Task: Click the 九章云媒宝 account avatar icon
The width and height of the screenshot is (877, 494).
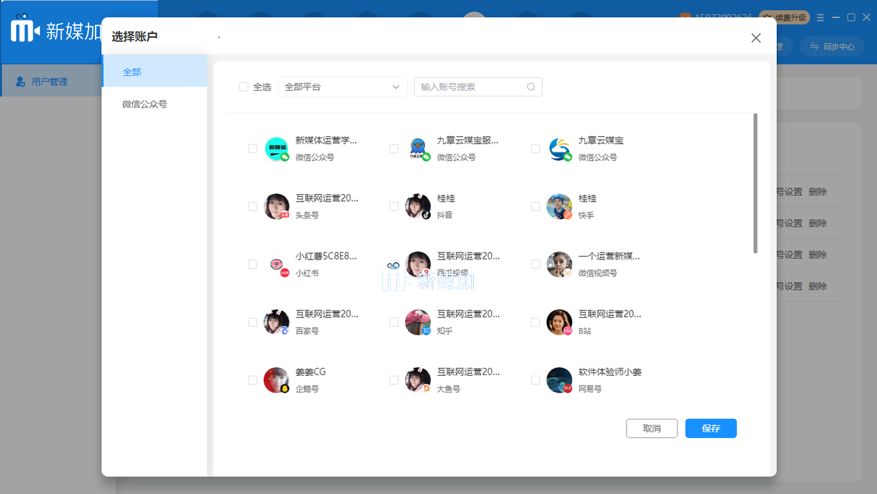Action: coord(559,149)
